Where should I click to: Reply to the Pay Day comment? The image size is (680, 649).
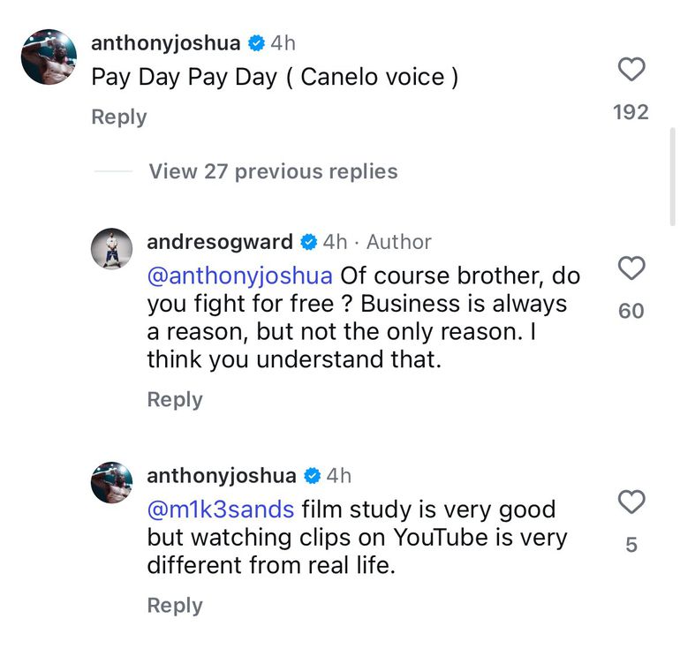click(119, 117)
